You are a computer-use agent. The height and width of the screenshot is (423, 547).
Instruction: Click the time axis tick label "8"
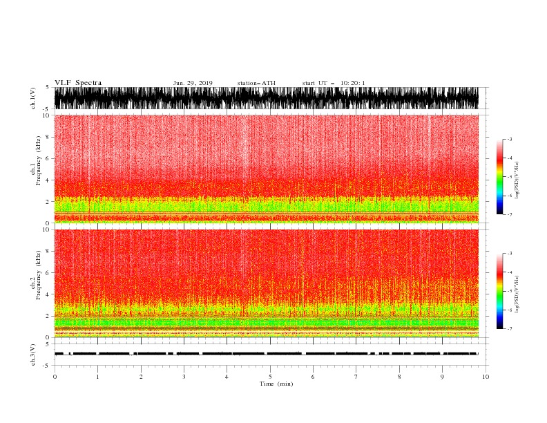coord(399,377)
